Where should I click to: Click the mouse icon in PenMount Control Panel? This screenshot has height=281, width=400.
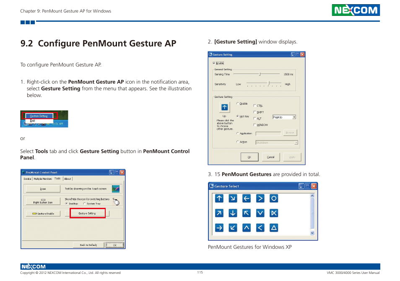(116, 202)
